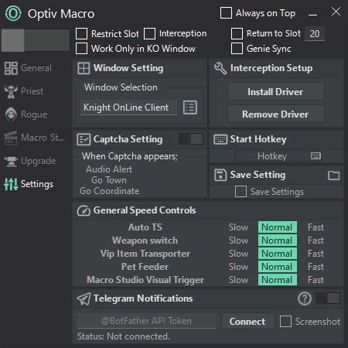Set Vip Item Transporter to Slow
The width and height of the screenshot is (348, 348).
pos(238,254)
